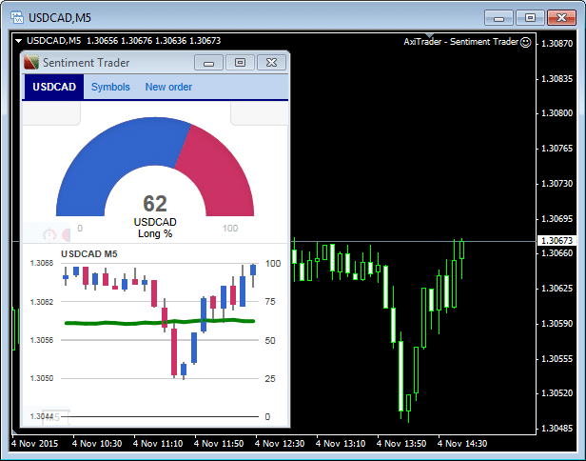Image resolution: width=586 pixels, height=461 pixels.
Task: Click the 1.30870 price axis label
Action: coord(557,44)
